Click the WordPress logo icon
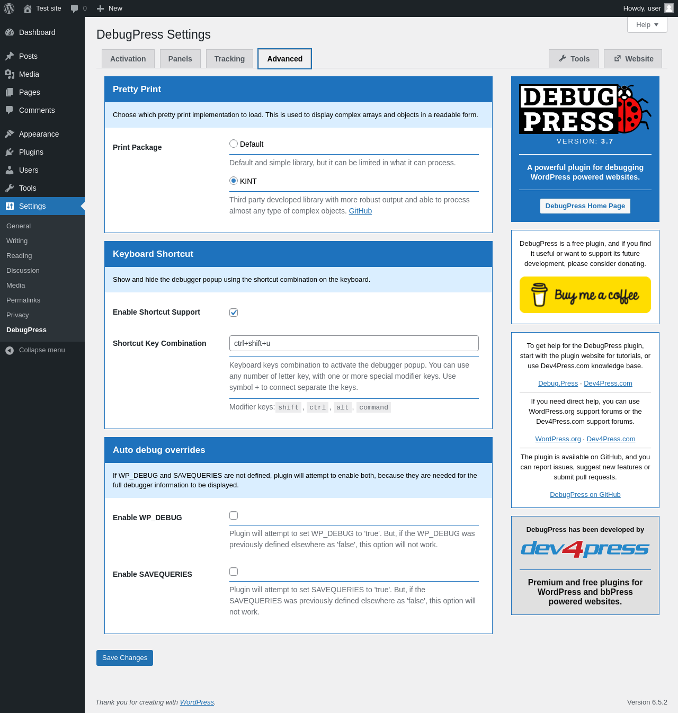 (x=9, y=8)
